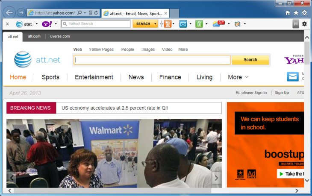Viewport: 312px width, 196px height.
Task: Read US economy accelerates headline
Action: 115,108
